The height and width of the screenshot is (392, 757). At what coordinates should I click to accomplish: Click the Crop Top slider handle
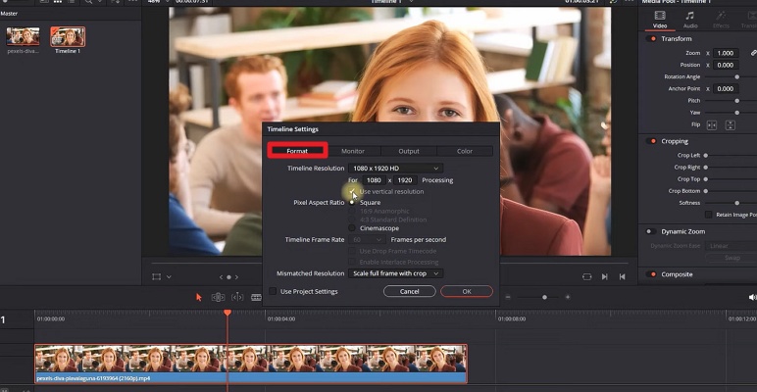705,179
